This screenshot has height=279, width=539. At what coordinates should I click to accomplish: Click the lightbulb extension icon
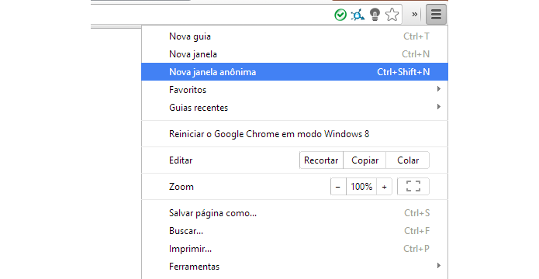[x=375, y=15]
